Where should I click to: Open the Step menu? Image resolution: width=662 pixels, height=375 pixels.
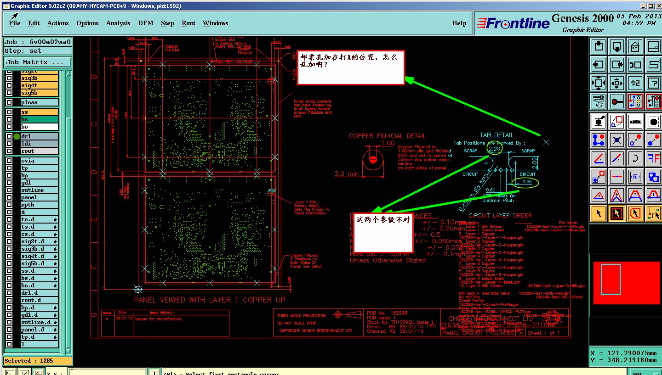(x=167, y=23)
